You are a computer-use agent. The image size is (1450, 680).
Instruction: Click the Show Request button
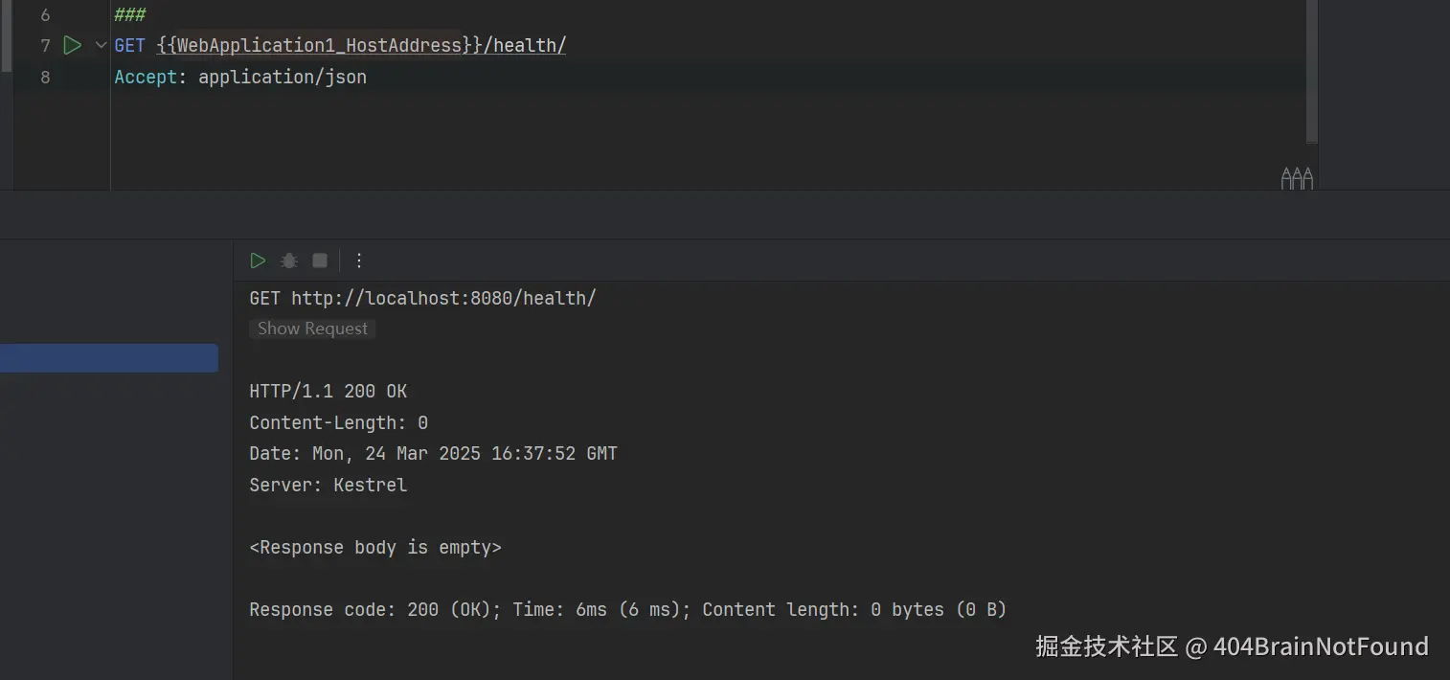click(x=312, y=329)
